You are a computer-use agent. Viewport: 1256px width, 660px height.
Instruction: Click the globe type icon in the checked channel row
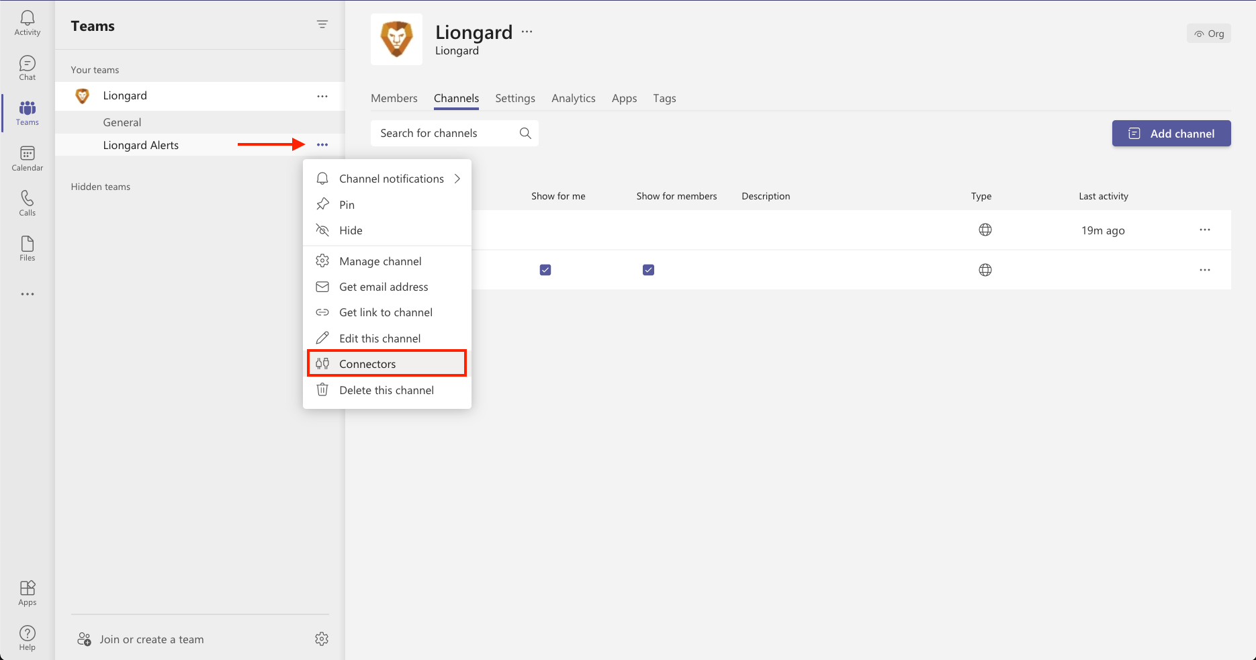tap(985, 270)
